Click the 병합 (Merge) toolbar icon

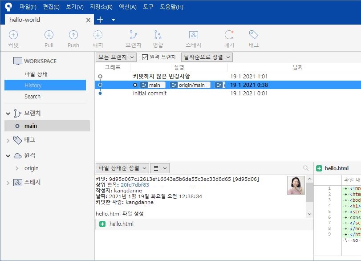click(158, 35)
